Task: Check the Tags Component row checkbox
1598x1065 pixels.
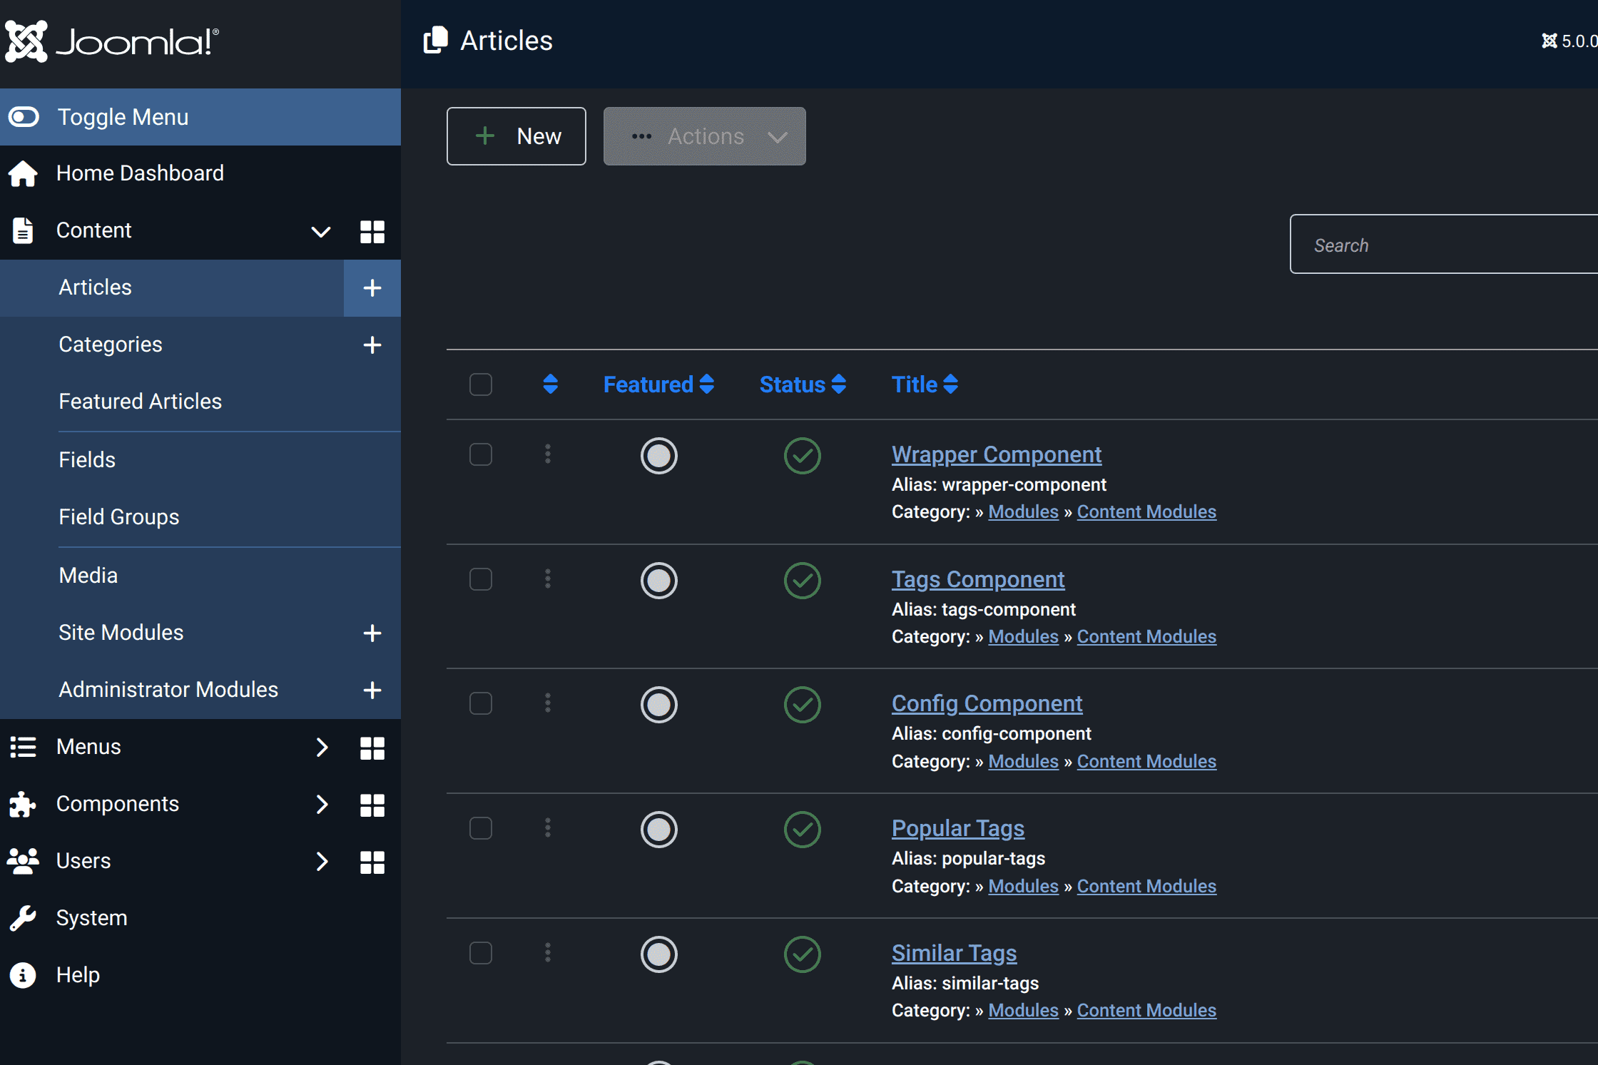Action: [481, 579]
